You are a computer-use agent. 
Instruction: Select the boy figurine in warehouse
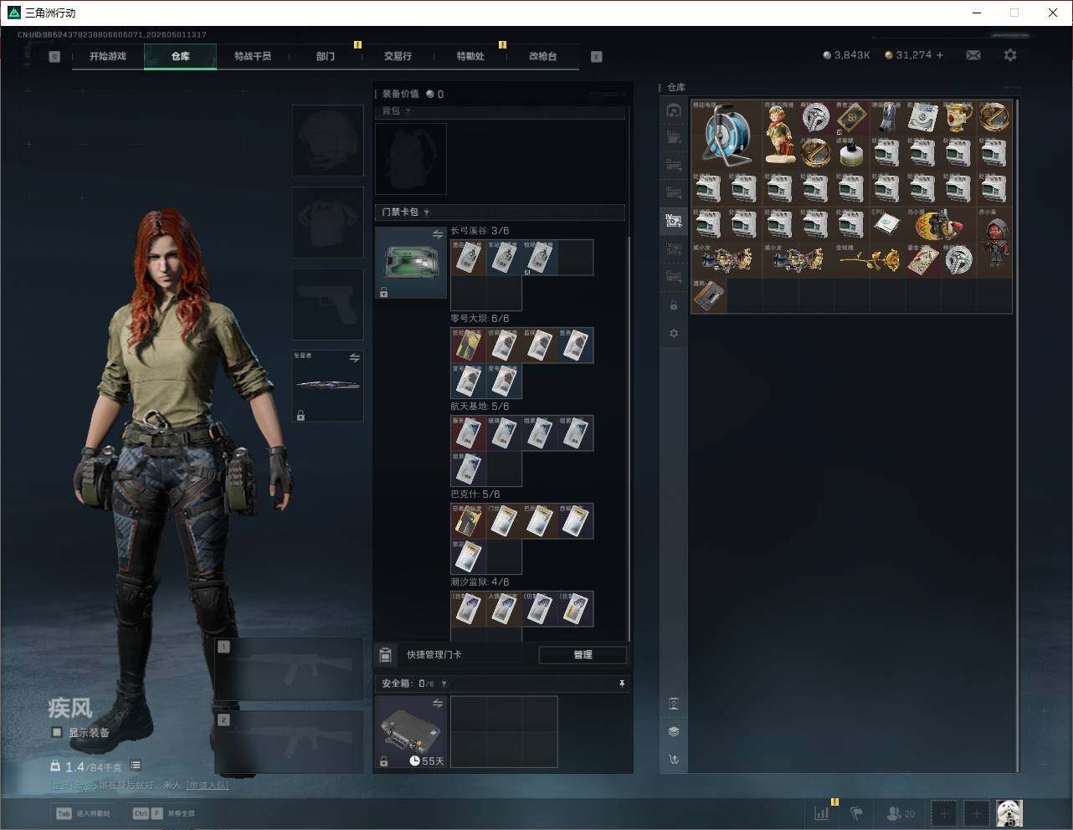(779, 135)
